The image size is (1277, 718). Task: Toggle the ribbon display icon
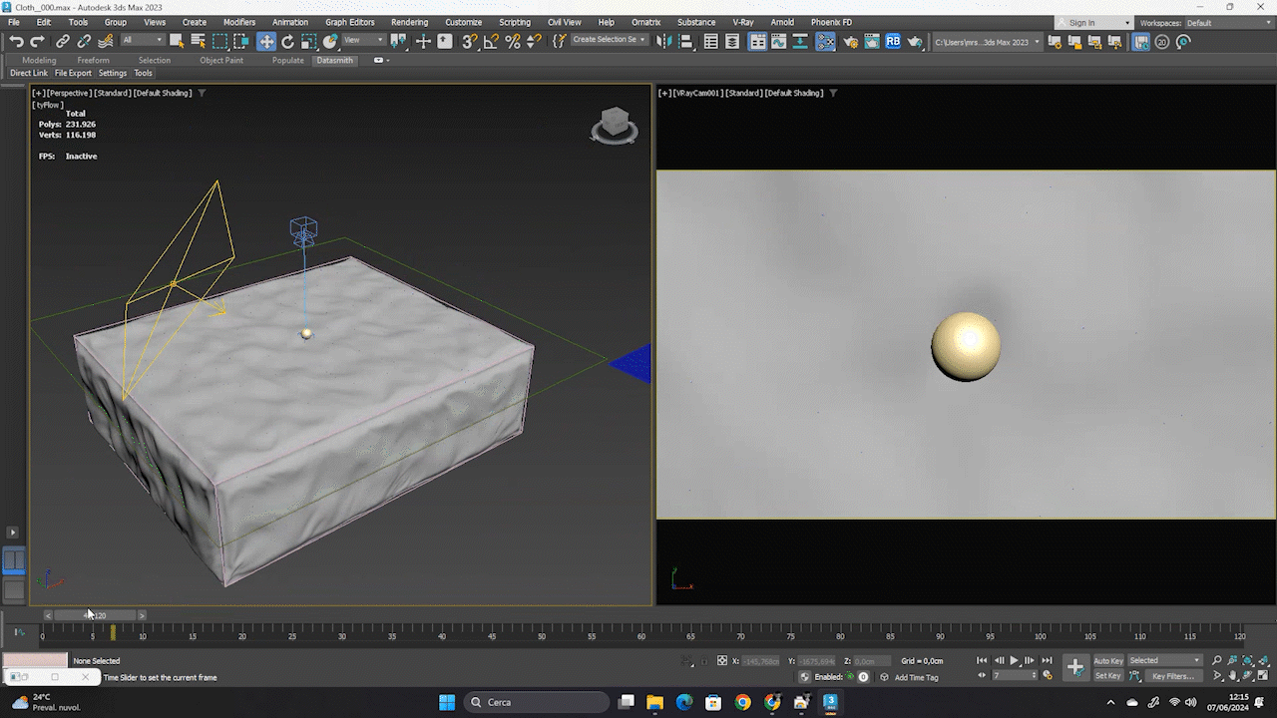(758, 41)
